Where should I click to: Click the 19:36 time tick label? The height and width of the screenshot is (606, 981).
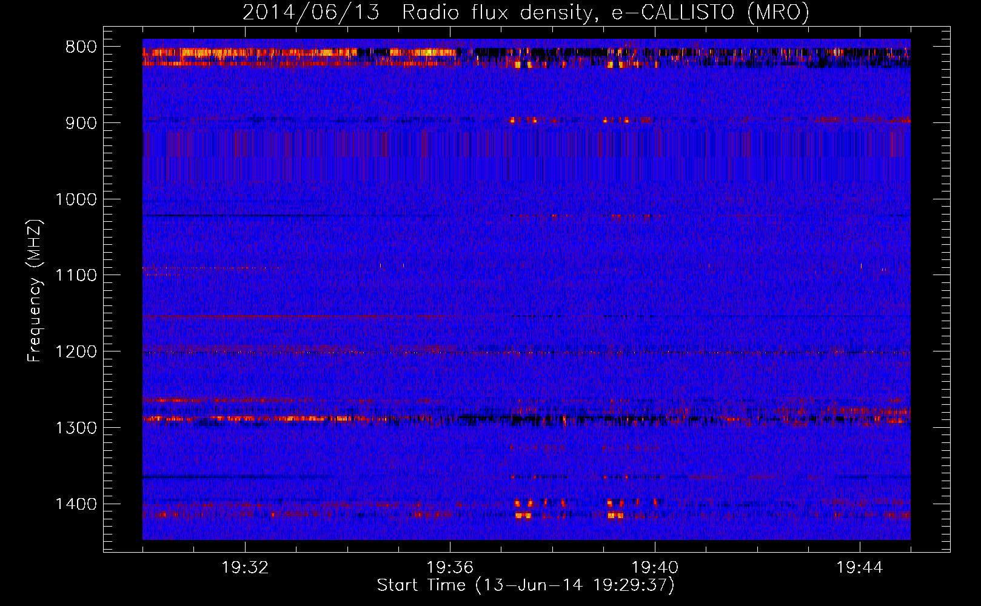(x=450, y=568)
